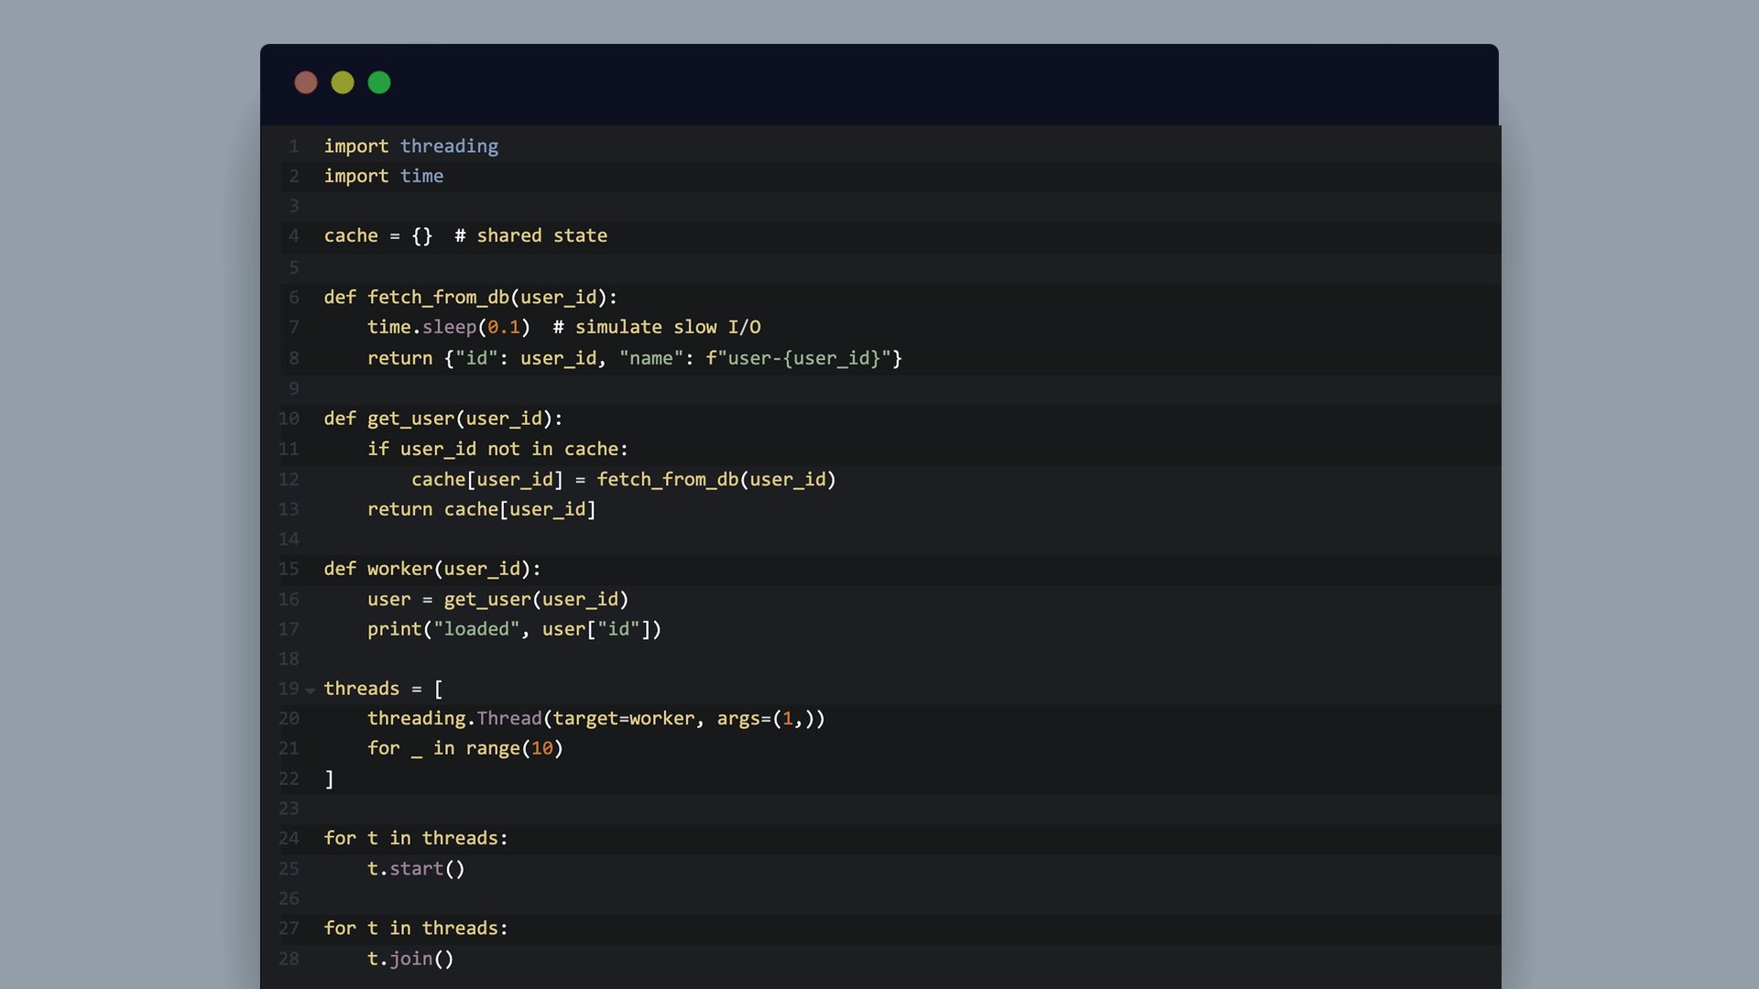Click 'return cache[user_id]' on line 13
This screenshot has height=989, width=1759.
point(482,509)
